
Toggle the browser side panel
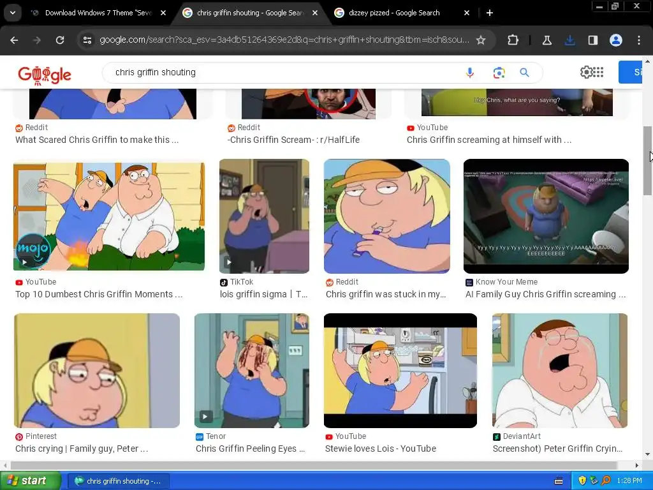pyautogui.click(x=592, y=40)
